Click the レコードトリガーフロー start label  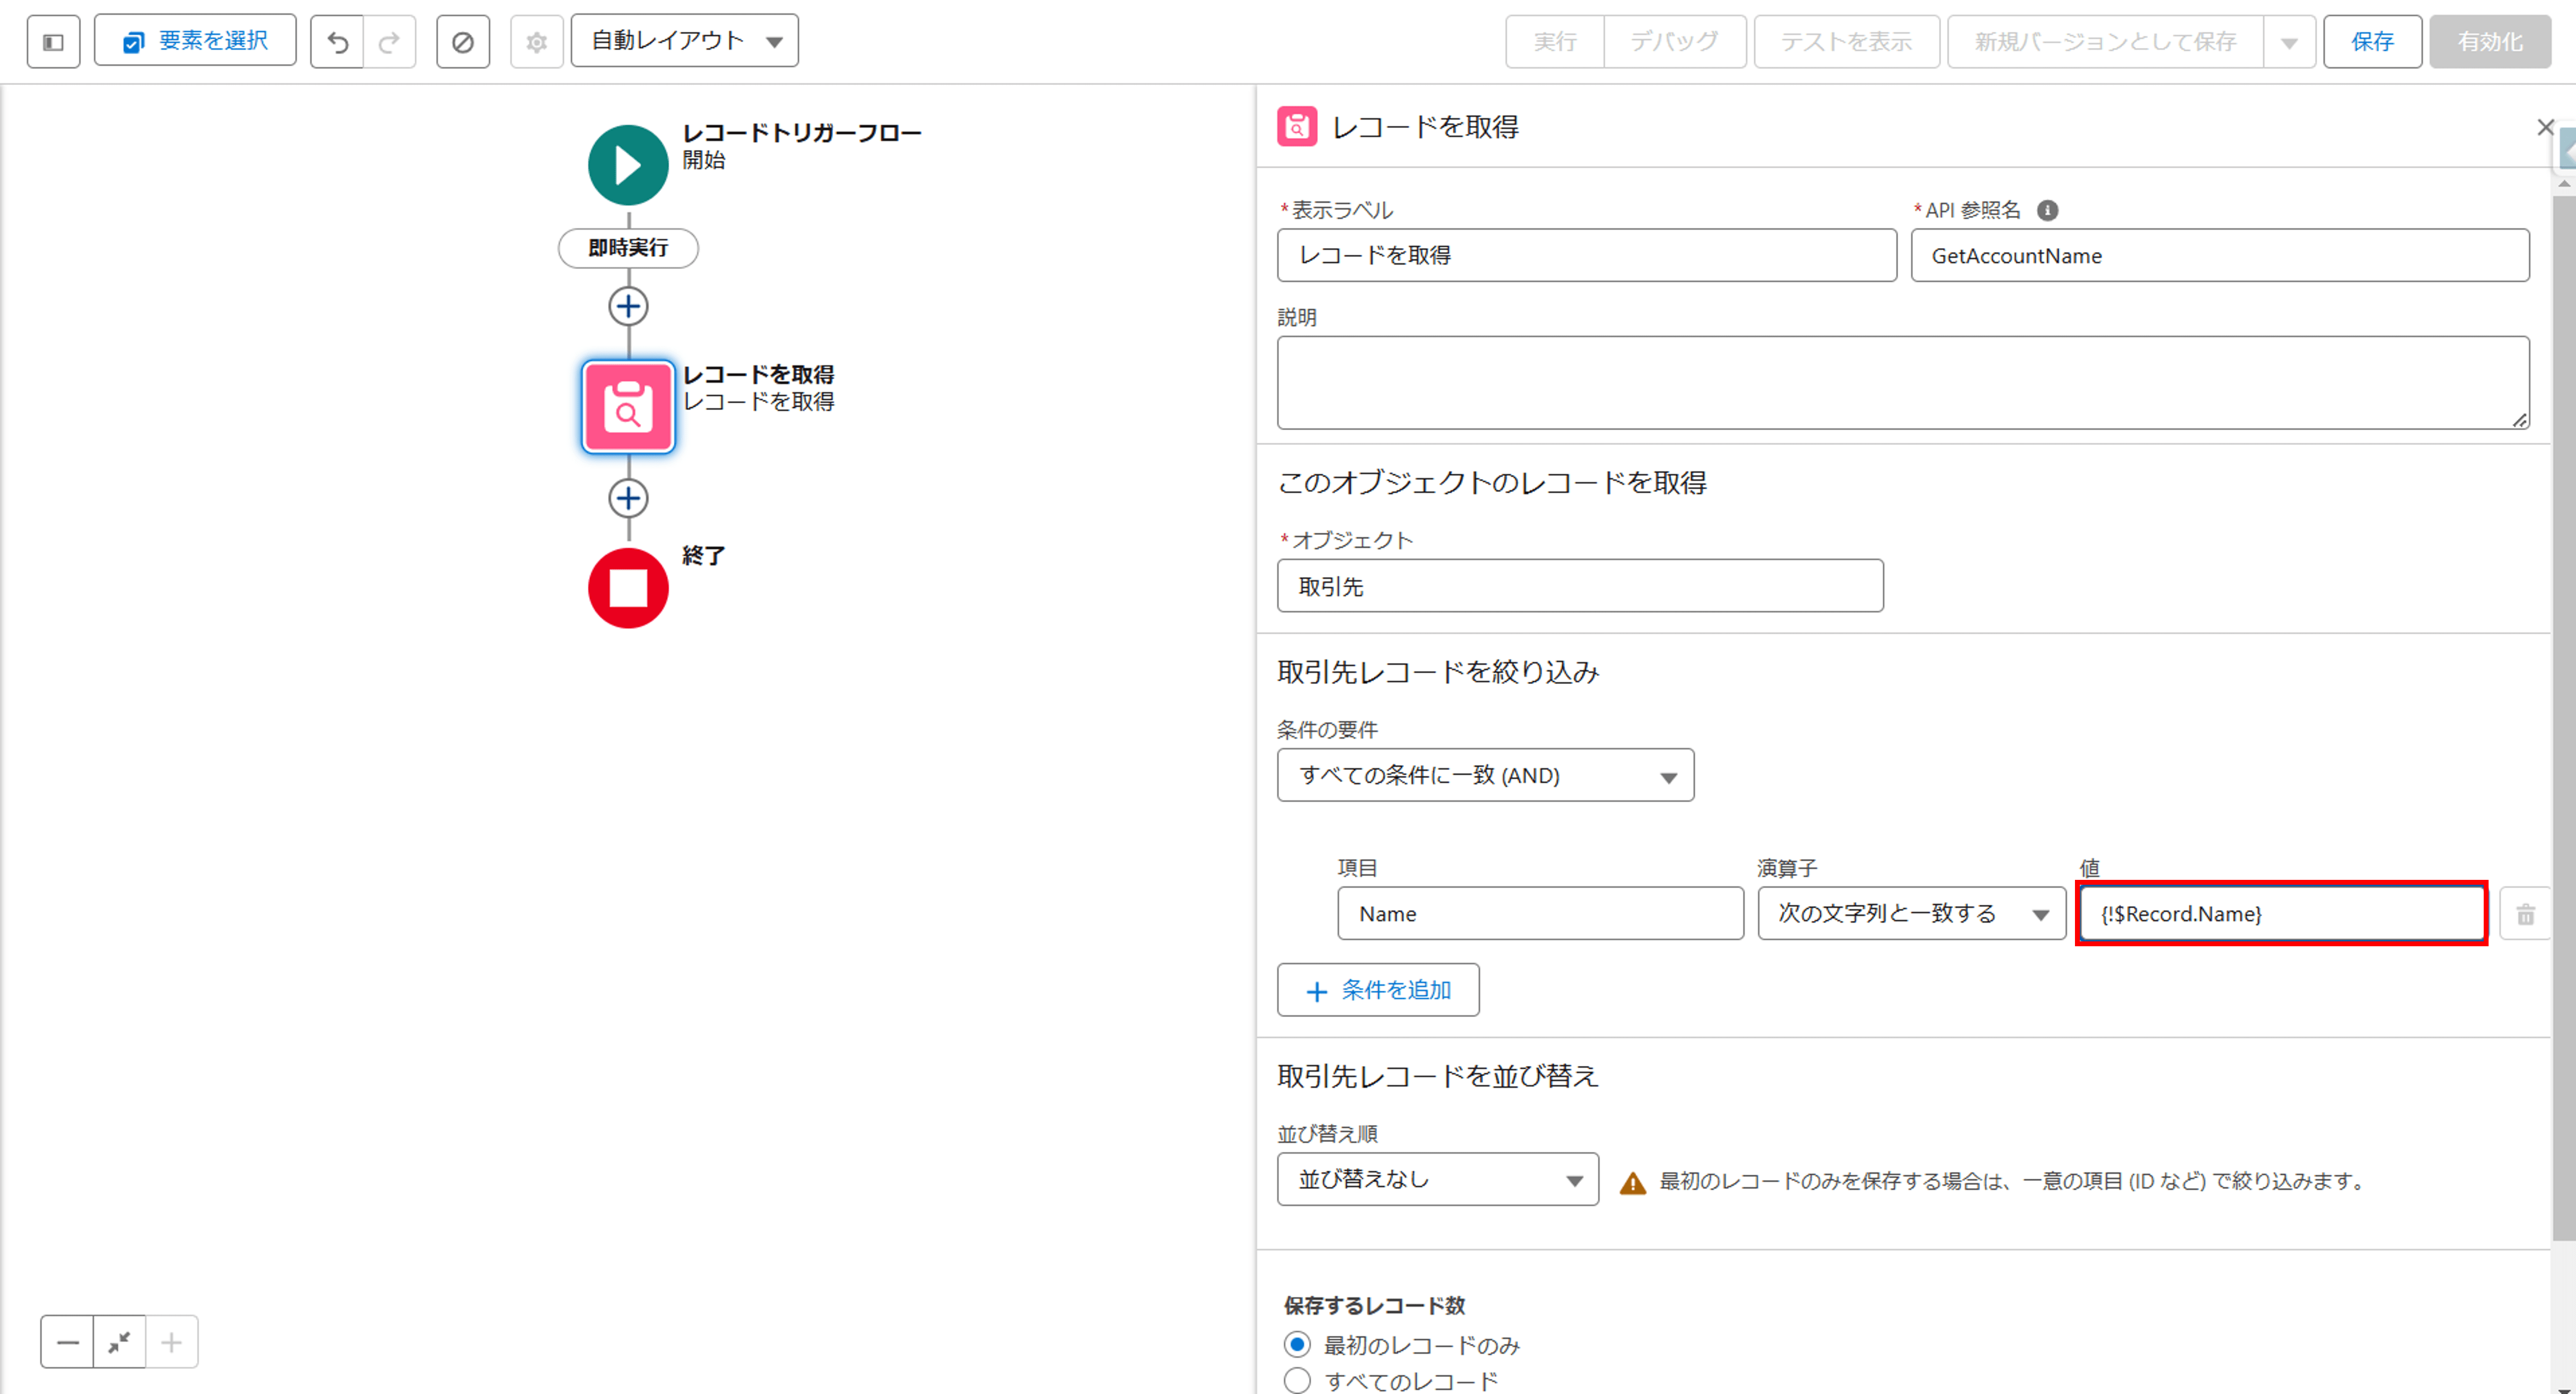tap(802, 133)
